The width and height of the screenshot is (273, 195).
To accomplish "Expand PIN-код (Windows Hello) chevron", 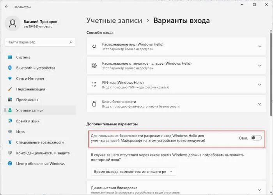I will point(260,85).
